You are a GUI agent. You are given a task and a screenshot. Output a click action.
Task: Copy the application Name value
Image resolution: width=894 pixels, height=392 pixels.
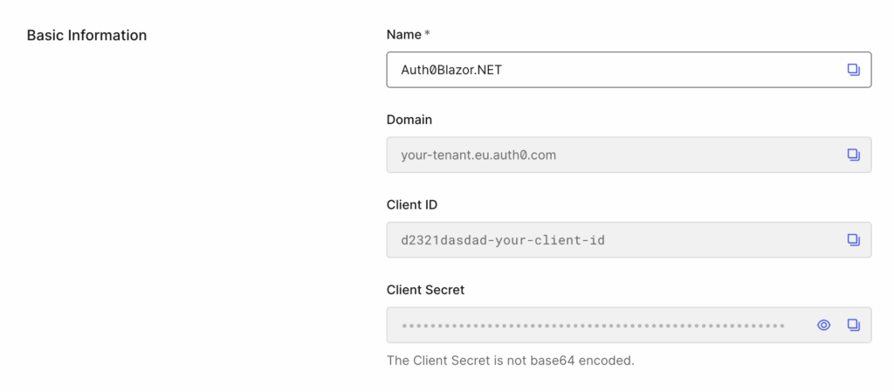click(853, 70)
